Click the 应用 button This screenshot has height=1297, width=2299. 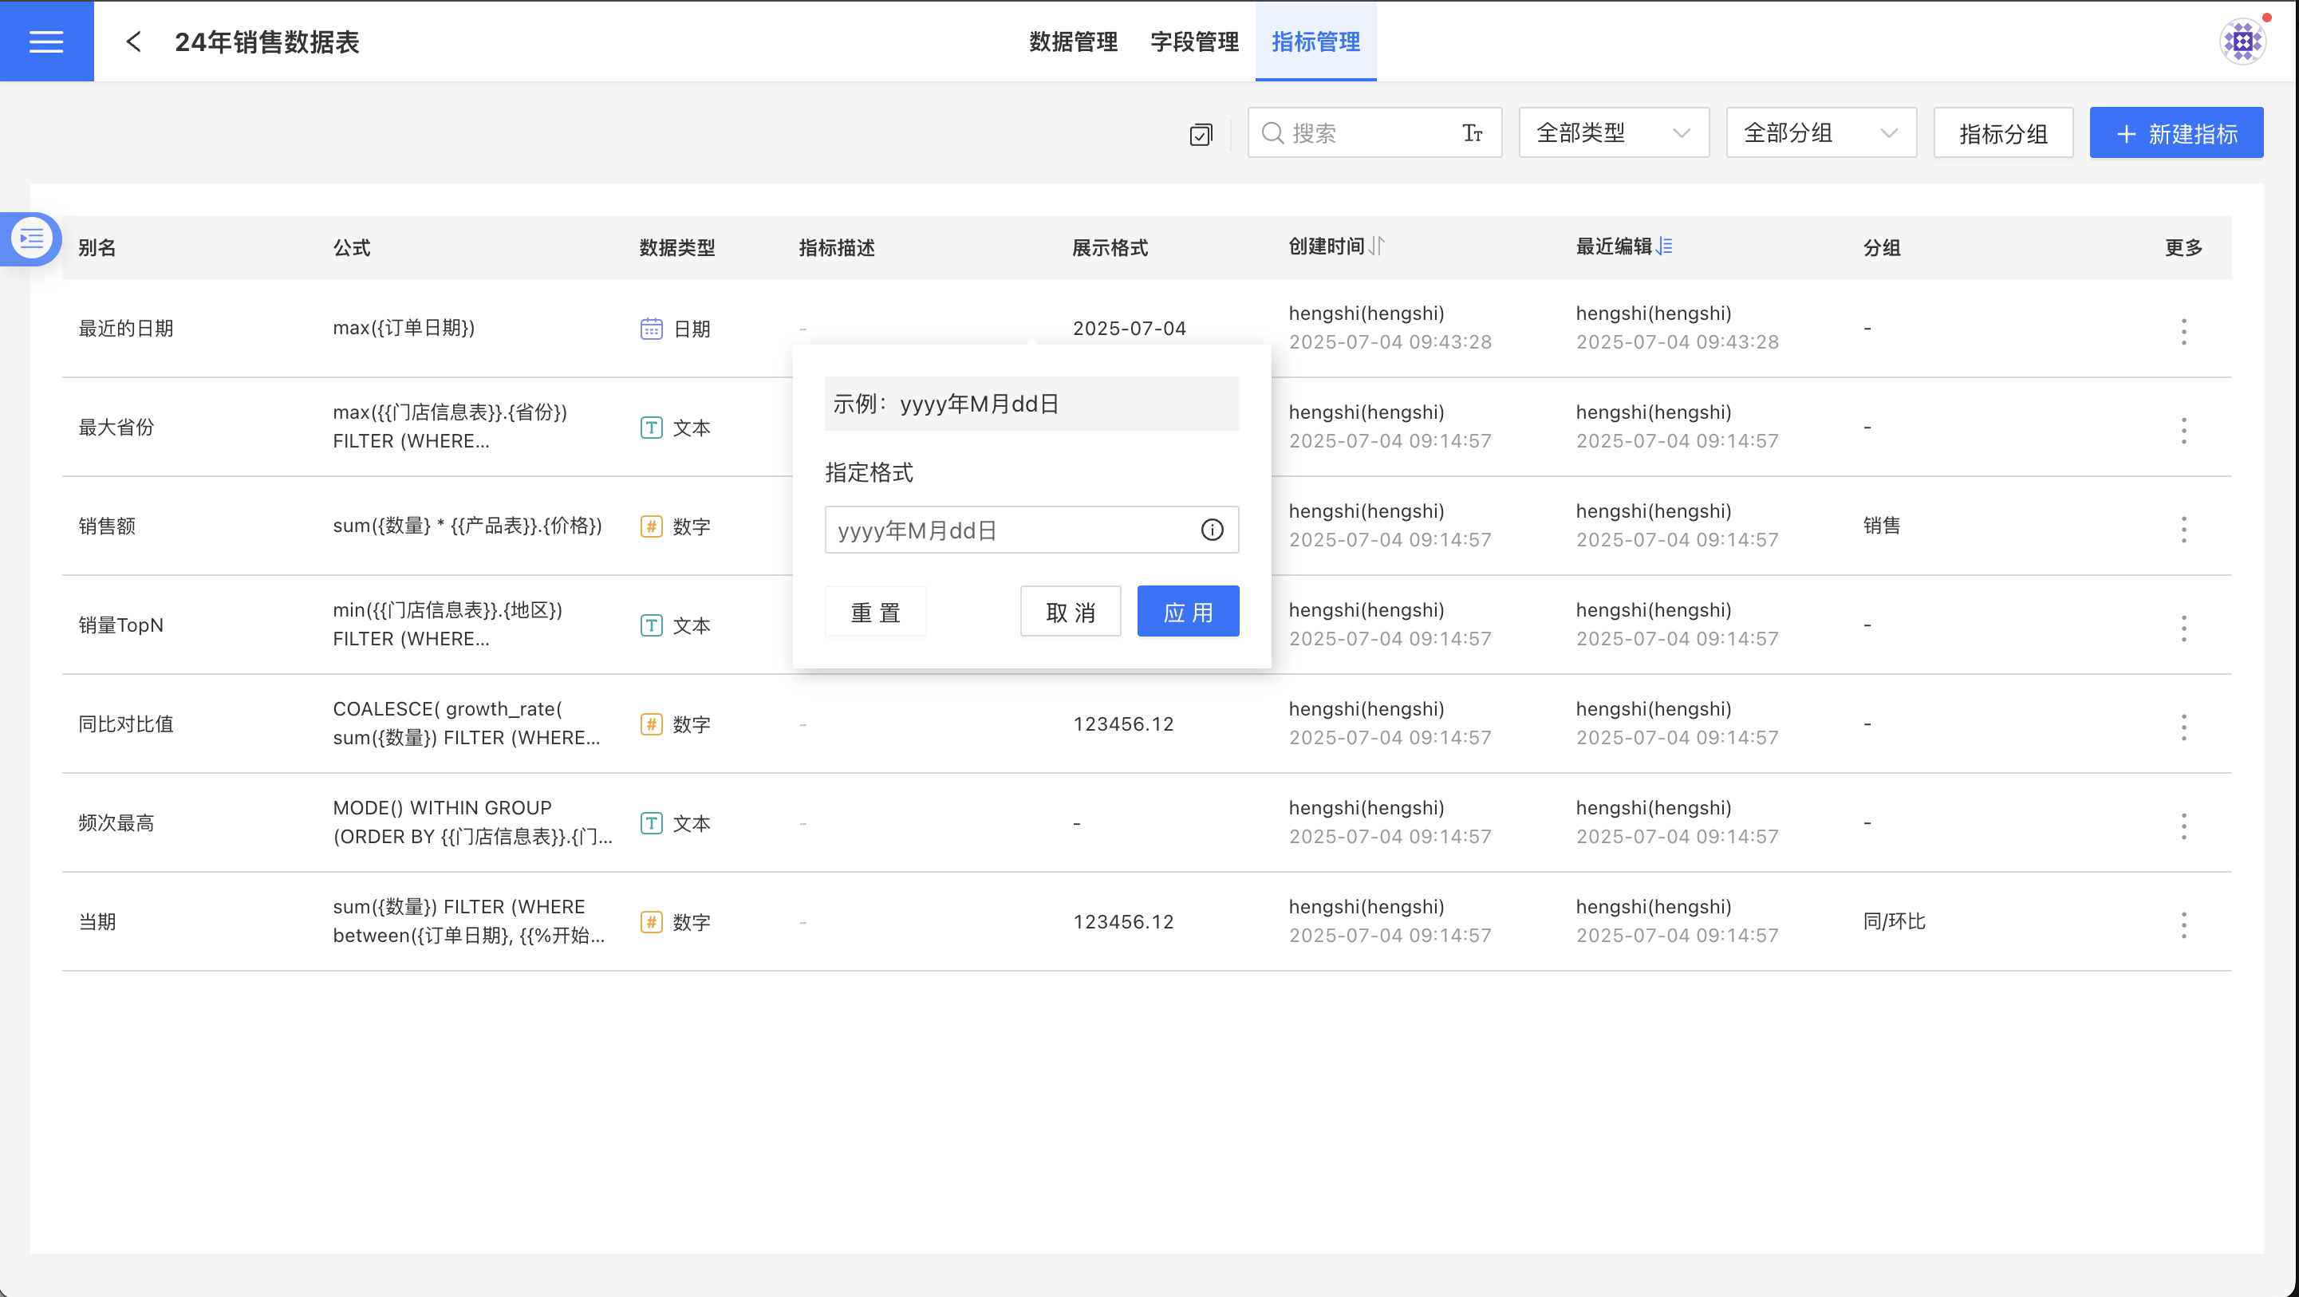1187,613
